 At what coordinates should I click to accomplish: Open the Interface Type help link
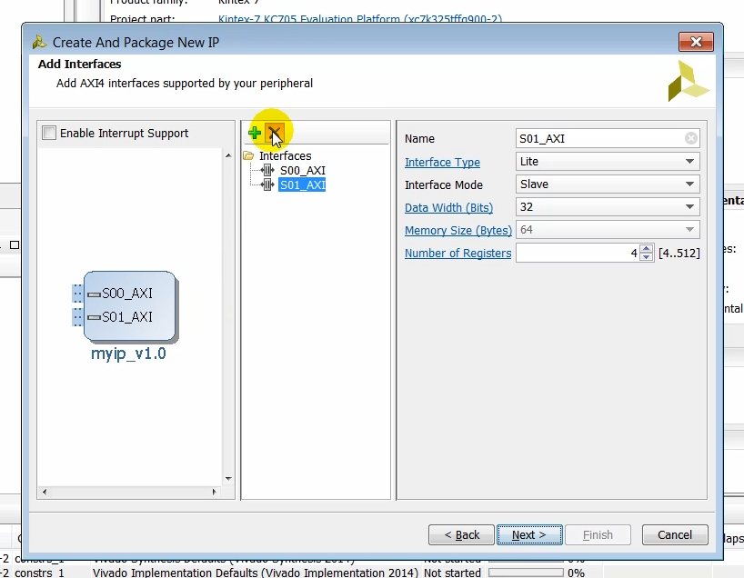pyautogui.click(x=442, y=162)
